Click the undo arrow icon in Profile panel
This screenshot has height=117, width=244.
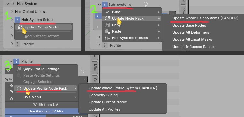[82, 71]
